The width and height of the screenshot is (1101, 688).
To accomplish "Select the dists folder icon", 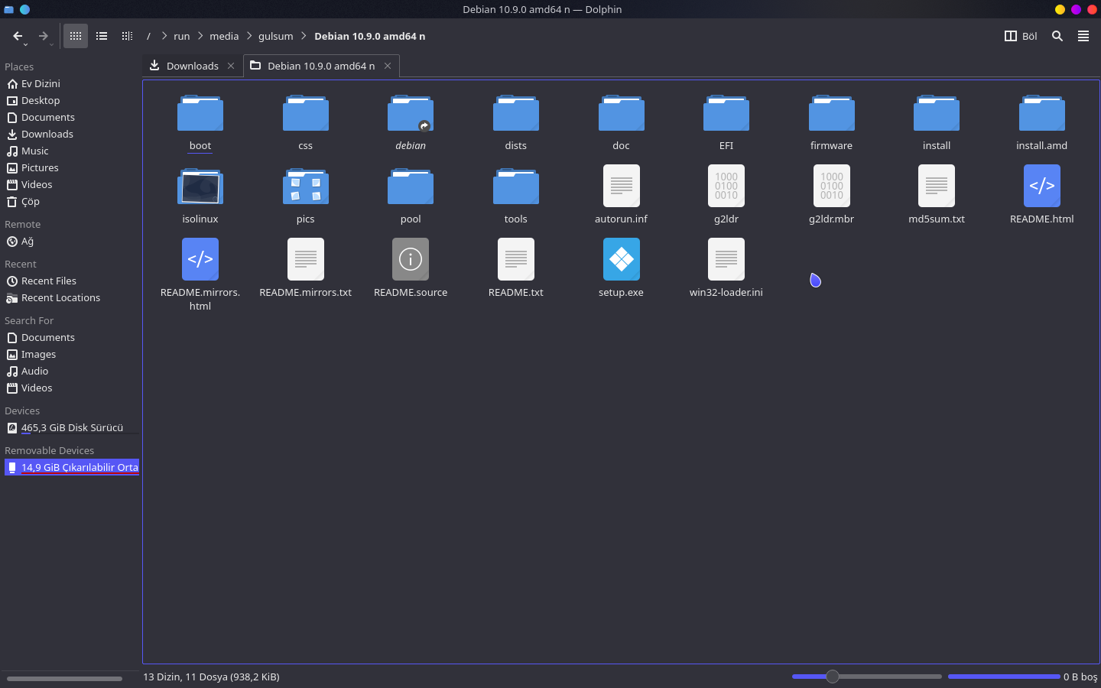I will click(x=516, y=113).
